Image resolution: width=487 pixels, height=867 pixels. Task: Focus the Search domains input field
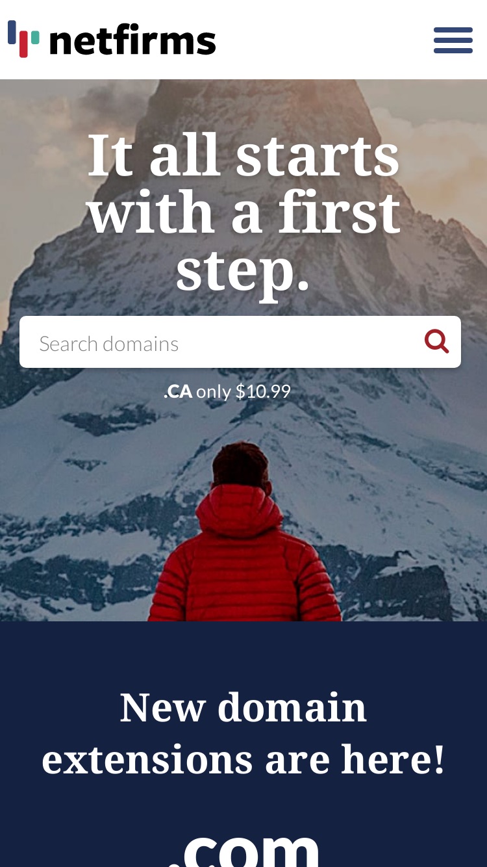tap(240, 342)
